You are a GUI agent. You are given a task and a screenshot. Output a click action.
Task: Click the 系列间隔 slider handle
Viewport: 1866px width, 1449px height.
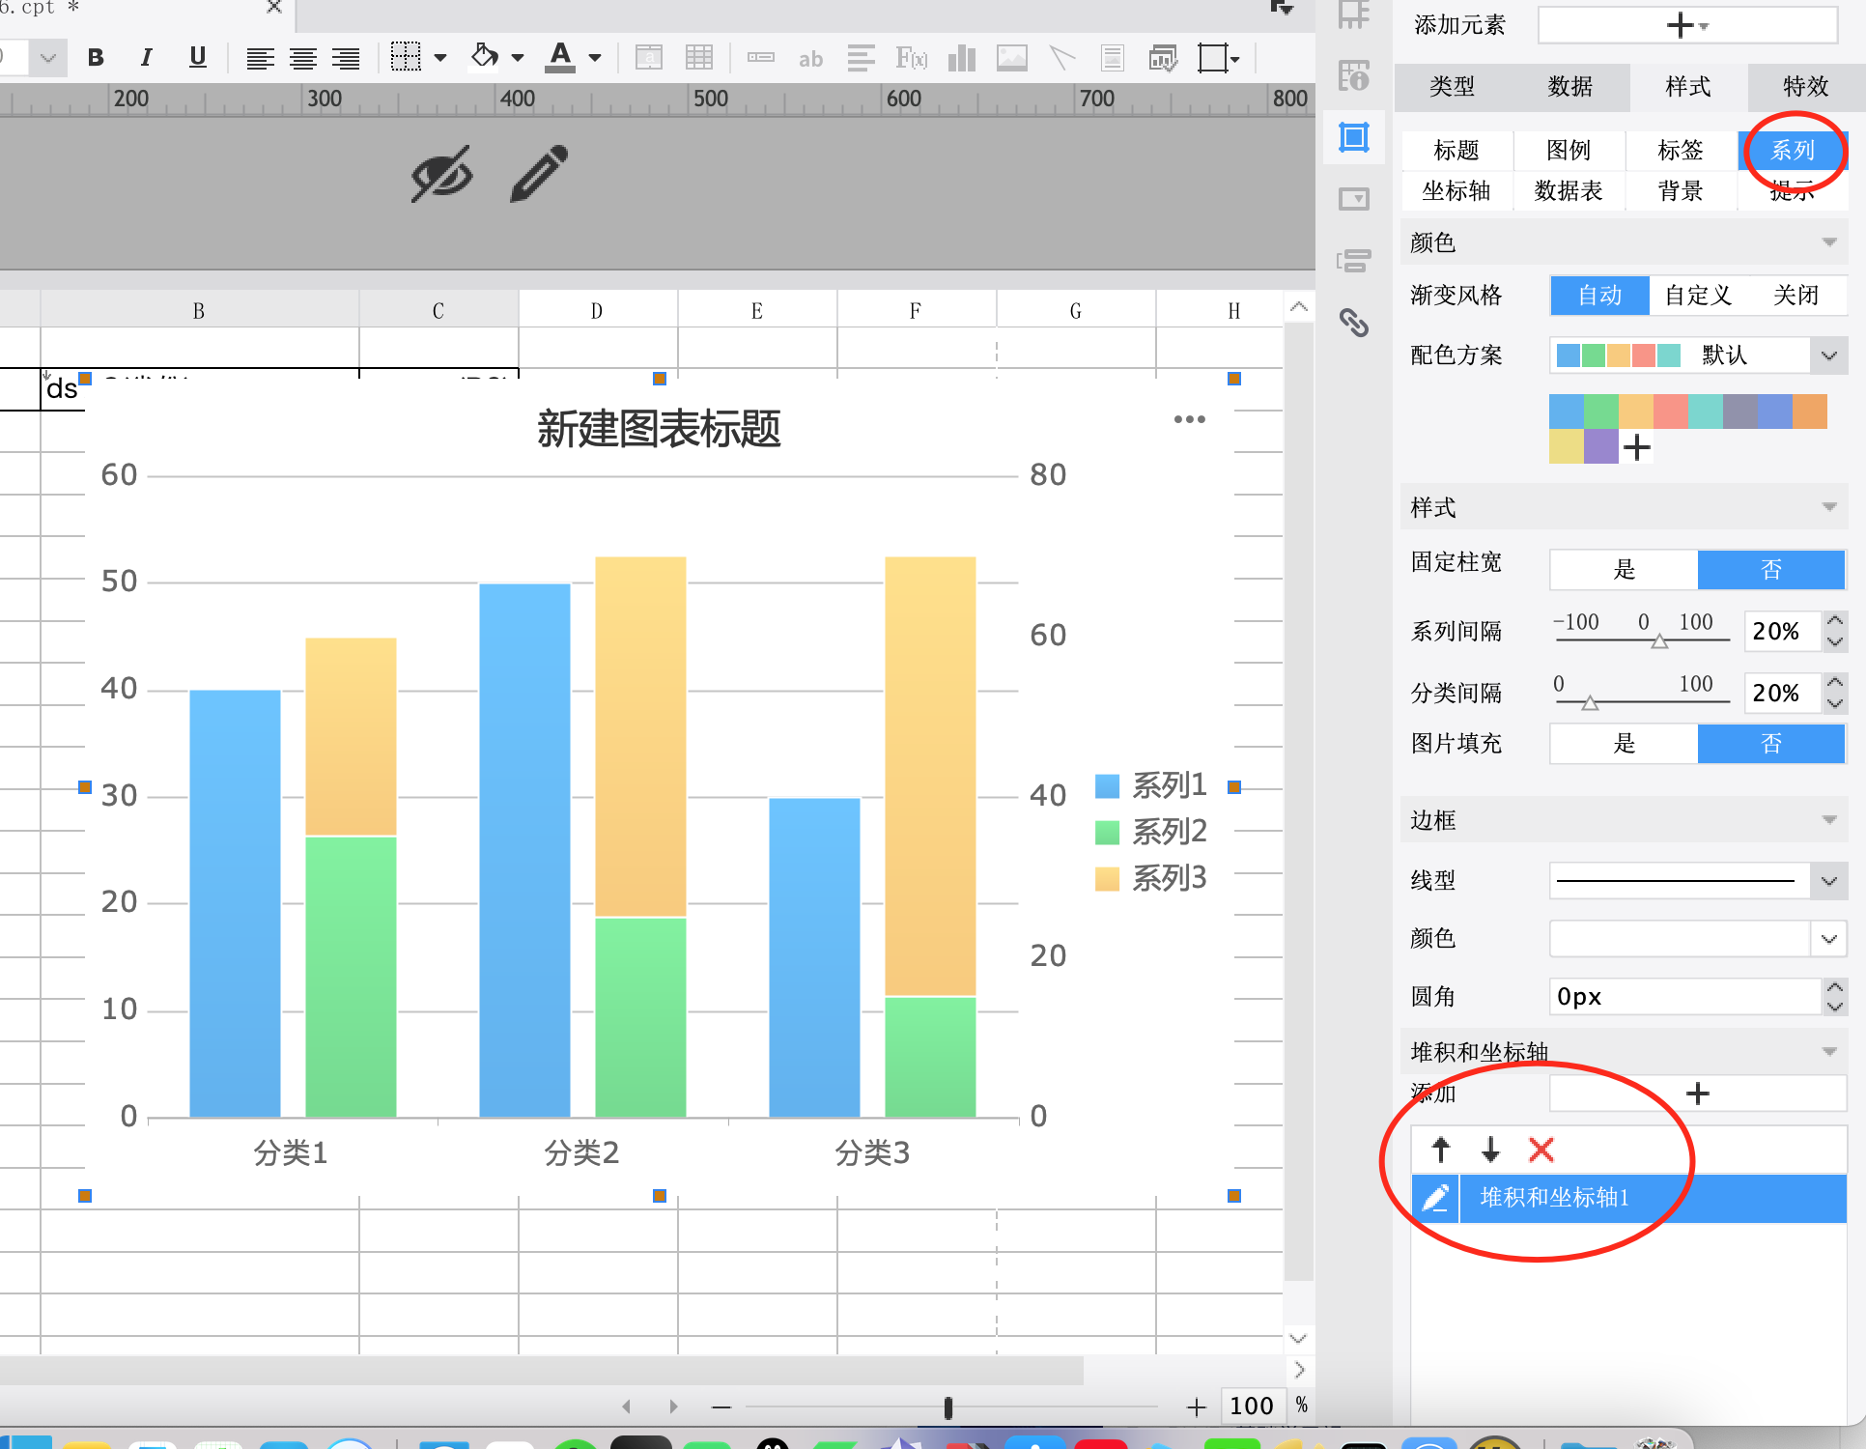pos(1659,641)
